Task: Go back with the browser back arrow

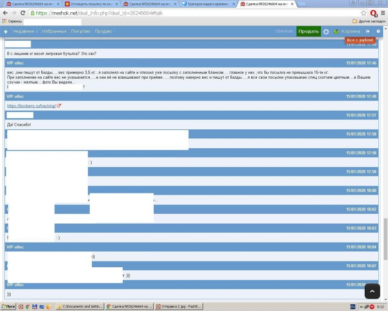Action: [5, 13]
